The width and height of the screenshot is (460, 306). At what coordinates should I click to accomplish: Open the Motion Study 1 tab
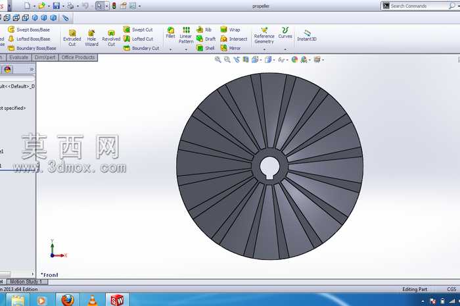(26, 282)
